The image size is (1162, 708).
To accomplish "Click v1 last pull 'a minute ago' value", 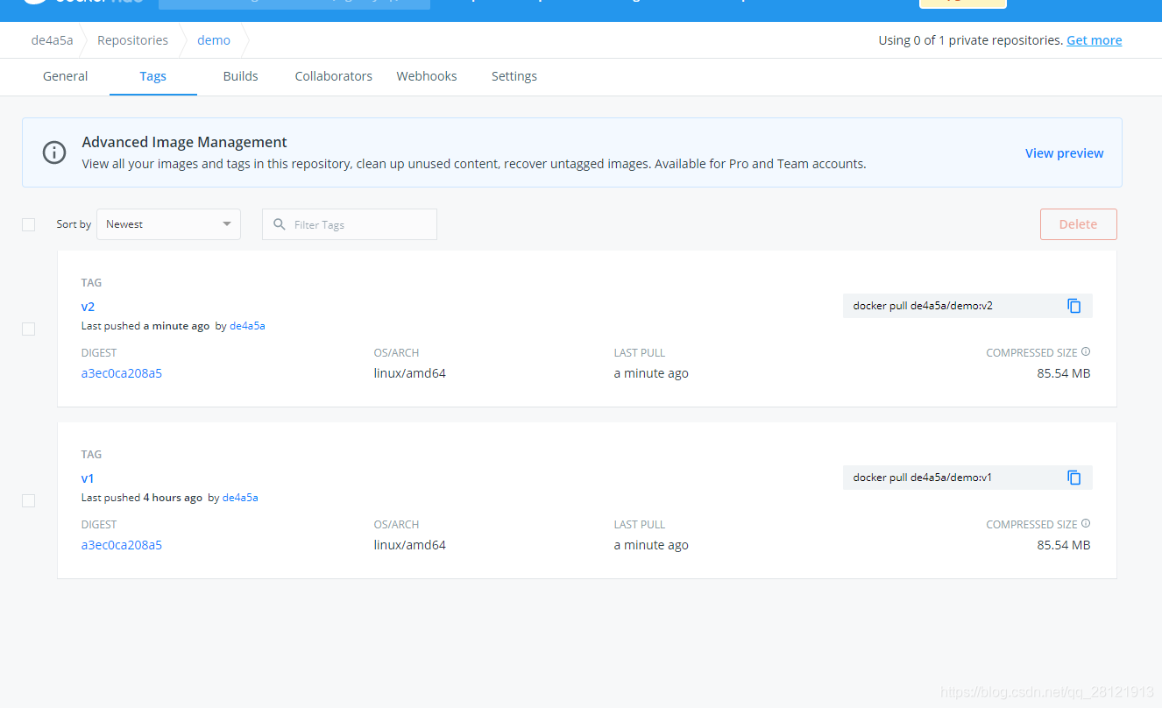I will [x=651, y=545].
